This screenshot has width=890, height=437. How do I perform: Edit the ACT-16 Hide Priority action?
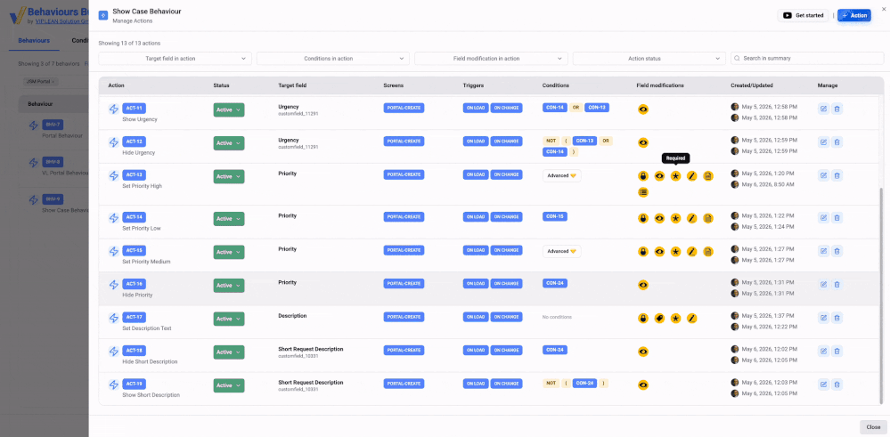coord(823,285)
